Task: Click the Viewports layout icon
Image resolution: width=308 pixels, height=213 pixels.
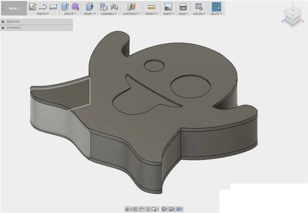Action: 179,209
